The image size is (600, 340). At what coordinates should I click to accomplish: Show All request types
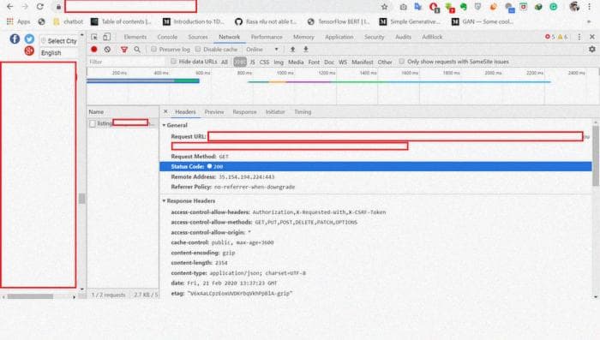pos(225,62)
